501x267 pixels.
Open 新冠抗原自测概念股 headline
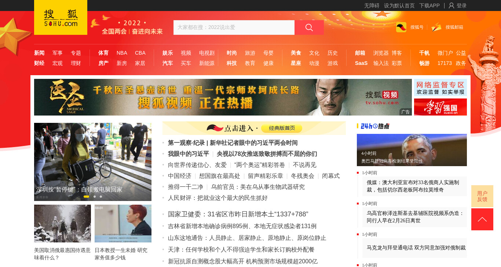pos(243,261)
